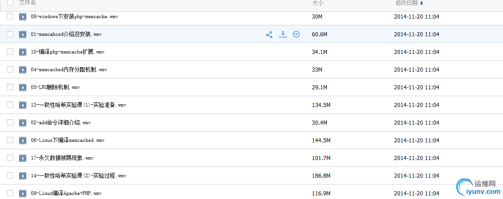Screen dimensions: 503x199
Task: Click the 60.6M size cell
Action: point(320,34)
